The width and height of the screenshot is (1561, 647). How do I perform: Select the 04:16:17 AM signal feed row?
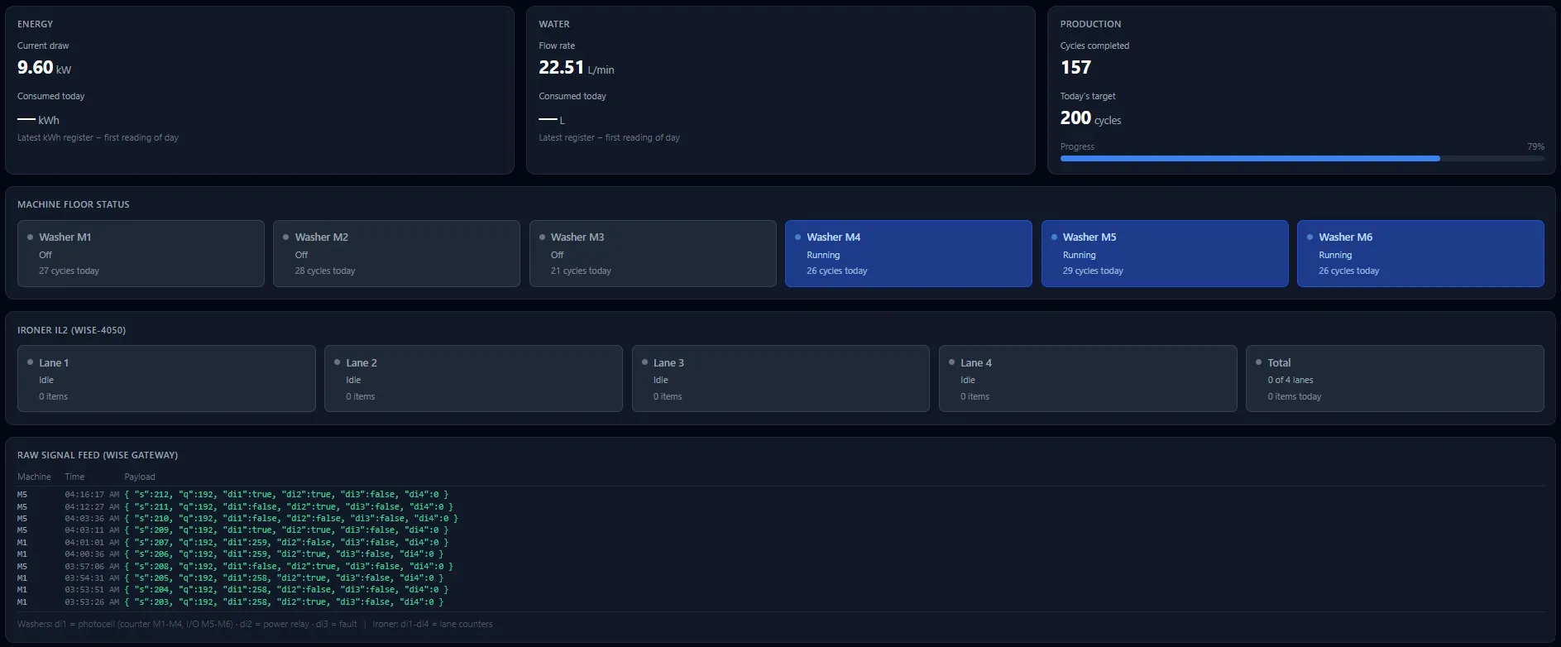[x=780, y=495]
